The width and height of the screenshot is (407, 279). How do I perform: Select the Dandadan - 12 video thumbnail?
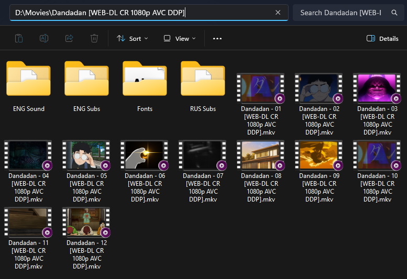pyautogui.click(x=86, y=222)
